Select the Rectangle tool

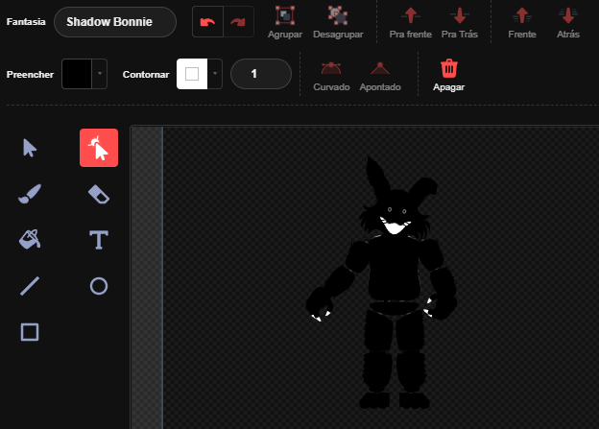pos(30,331)
